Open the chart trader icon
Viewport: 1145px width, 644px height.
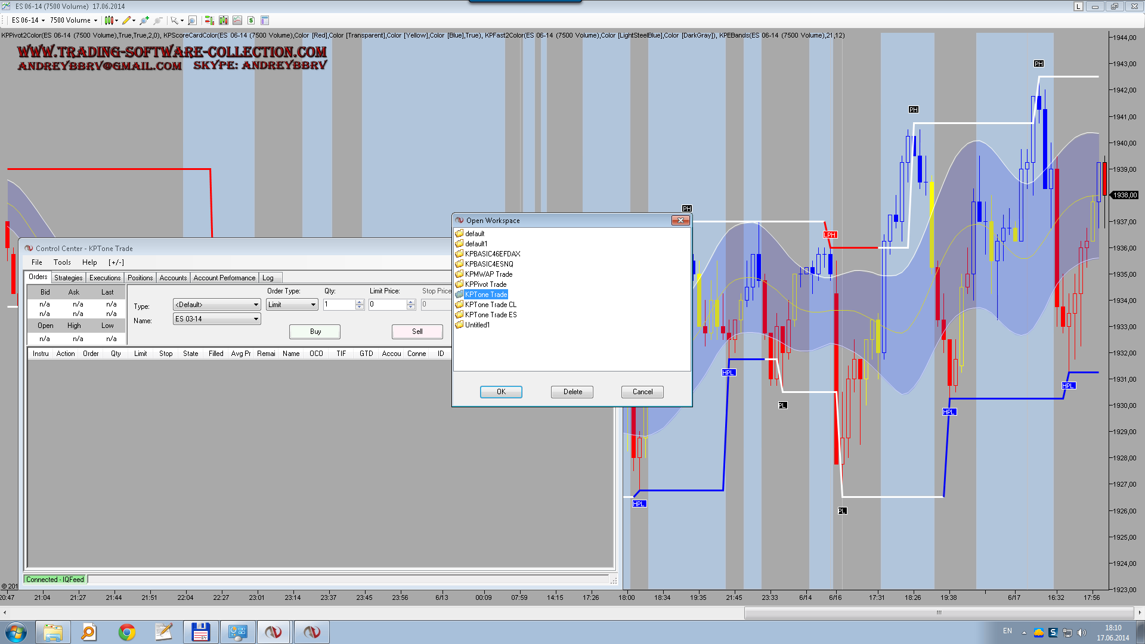[209, 20]
